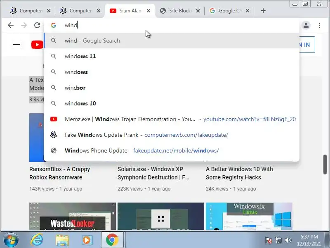Screen dimensions: 330x248
Task: Open a new tab with plus button
Action: (263, 11)
